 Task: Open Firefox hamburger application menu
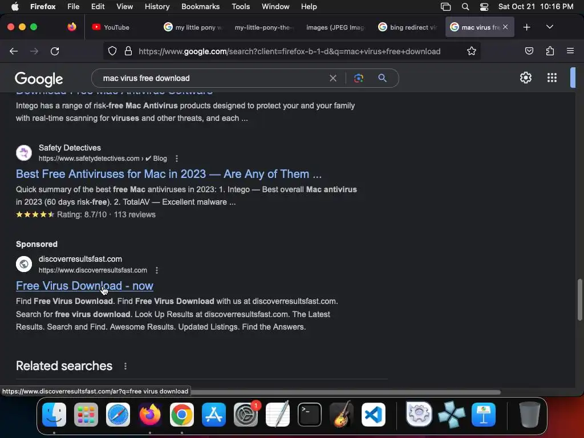point(570,51)
